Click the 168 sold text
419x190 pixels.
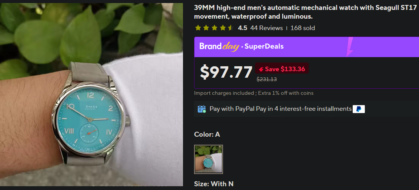[x=303, y=28]
